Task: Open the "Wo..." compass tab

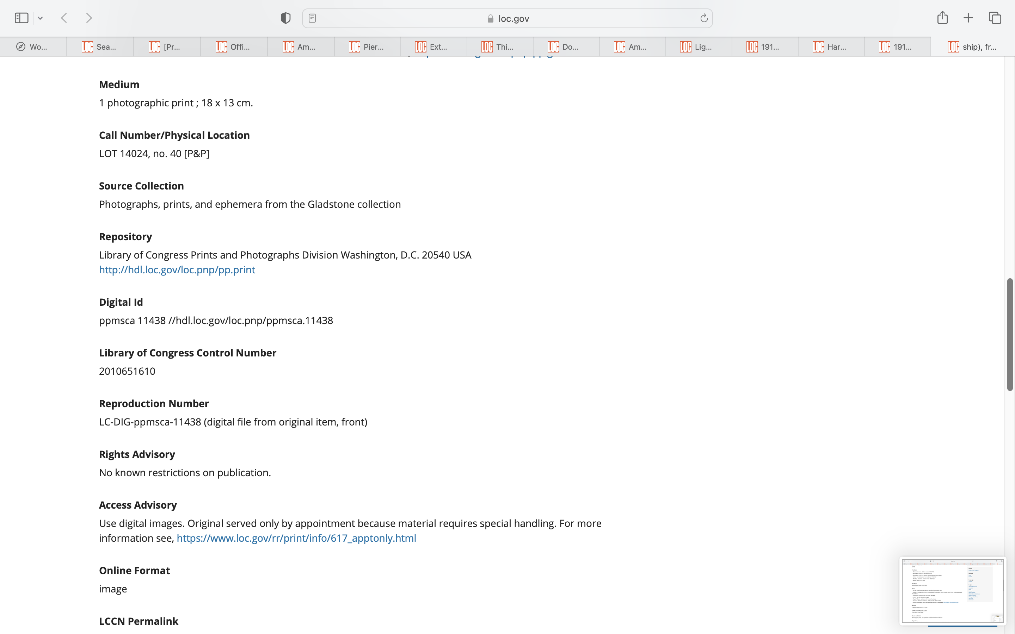Action: 33,47
